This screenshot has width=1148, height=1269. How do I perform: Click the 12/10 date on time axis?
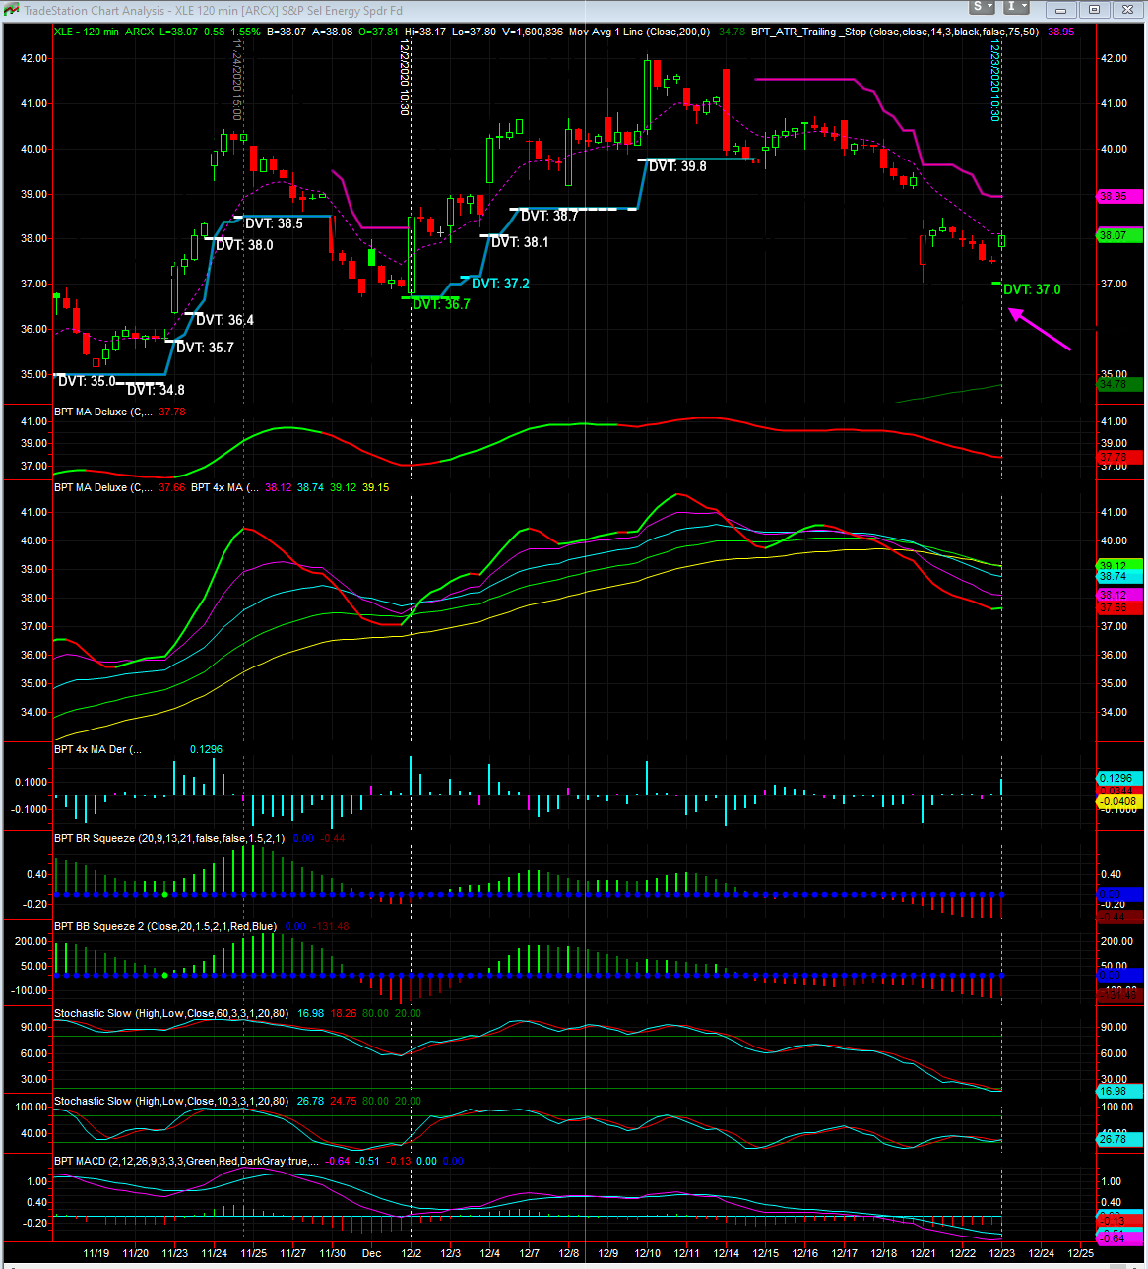[647, 1253]
